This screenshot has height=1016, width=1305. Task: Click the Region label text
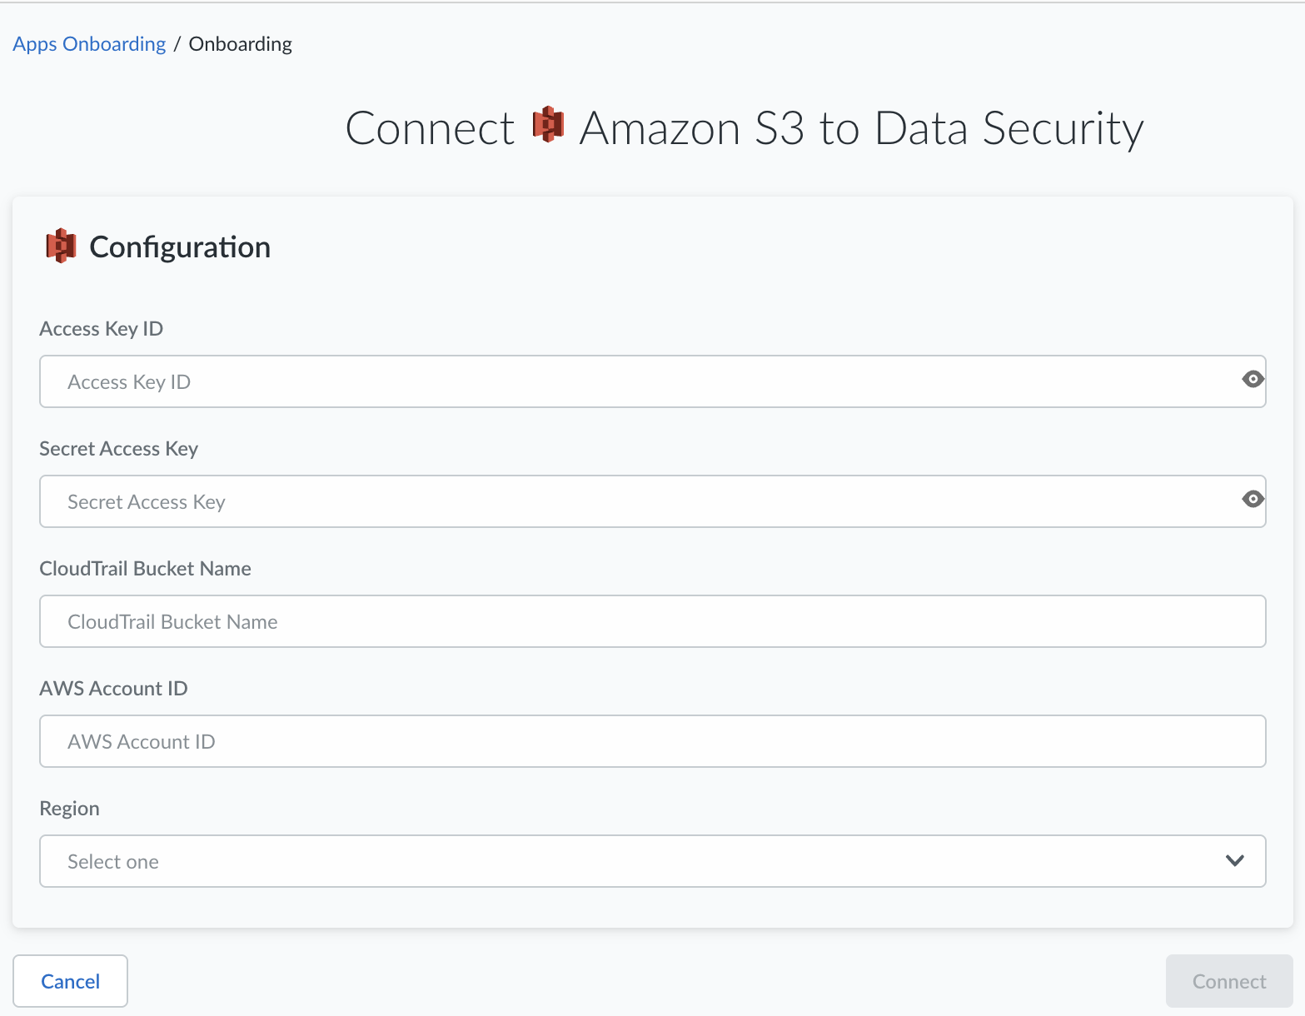(70, 809)
